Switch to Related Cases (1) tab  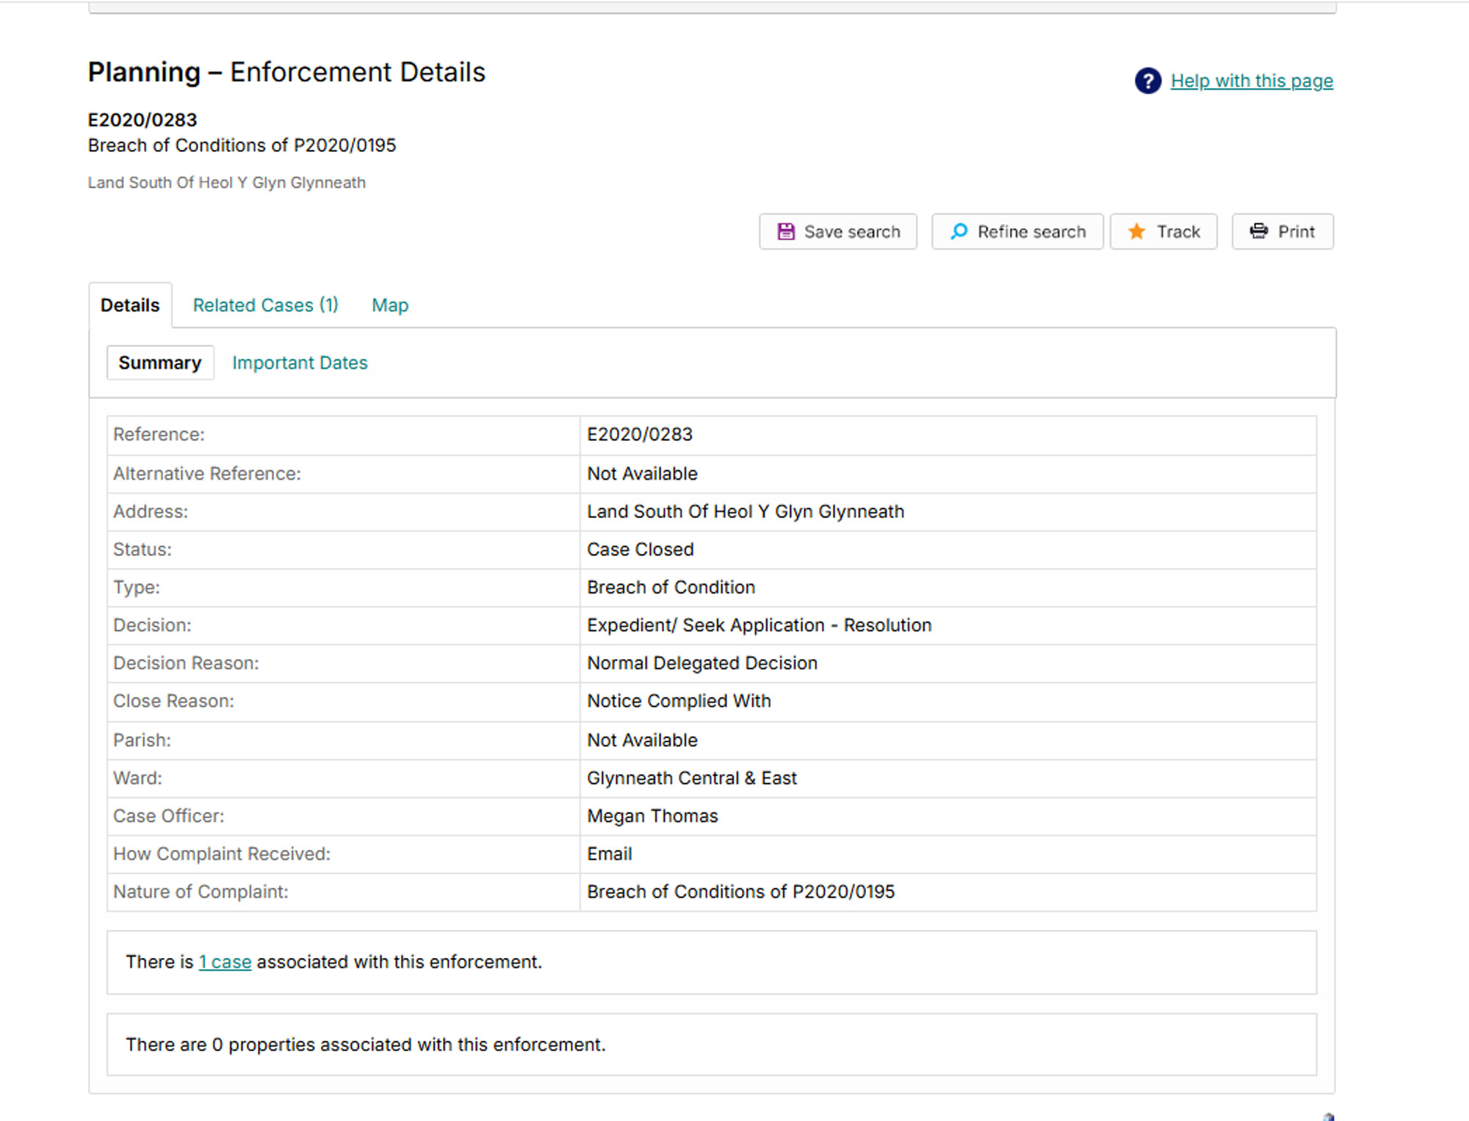click(265, 305)
